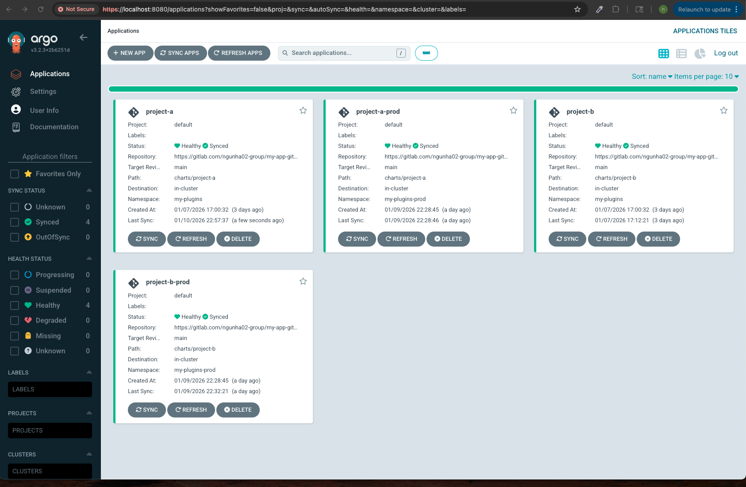Enable the Favorites Only filter
746x487 pixels.
pyautogui.click(x=15, y=174)
